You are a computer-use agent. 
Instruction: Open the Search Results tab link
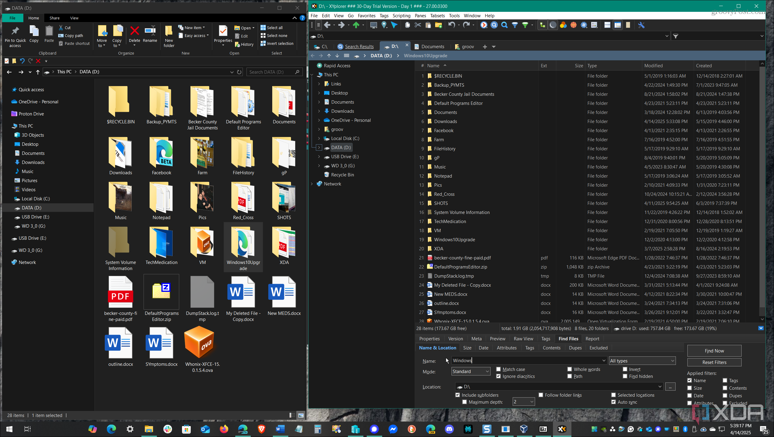coord(359,47)
